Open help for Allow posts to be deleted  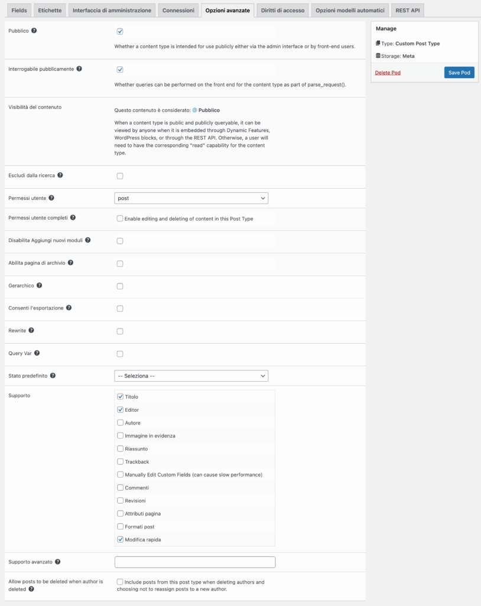[x=31, y=589]
